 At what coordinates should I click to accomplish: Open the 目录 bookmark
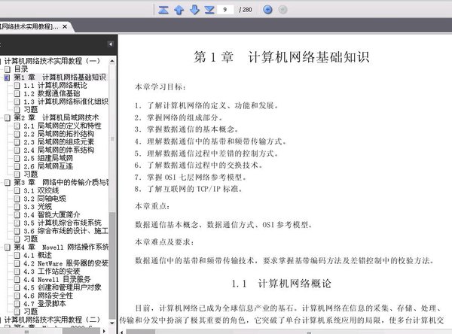click(x=21, y=69)
